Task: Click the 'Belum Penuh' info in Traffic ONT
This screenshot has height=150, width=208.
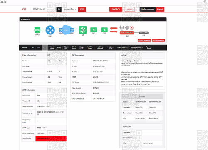Action: click(x=148, y=143)
